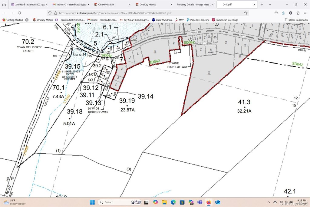
Task: Launch Microsoft Edge from the taskbar
Action: click(x=173, y=202)
